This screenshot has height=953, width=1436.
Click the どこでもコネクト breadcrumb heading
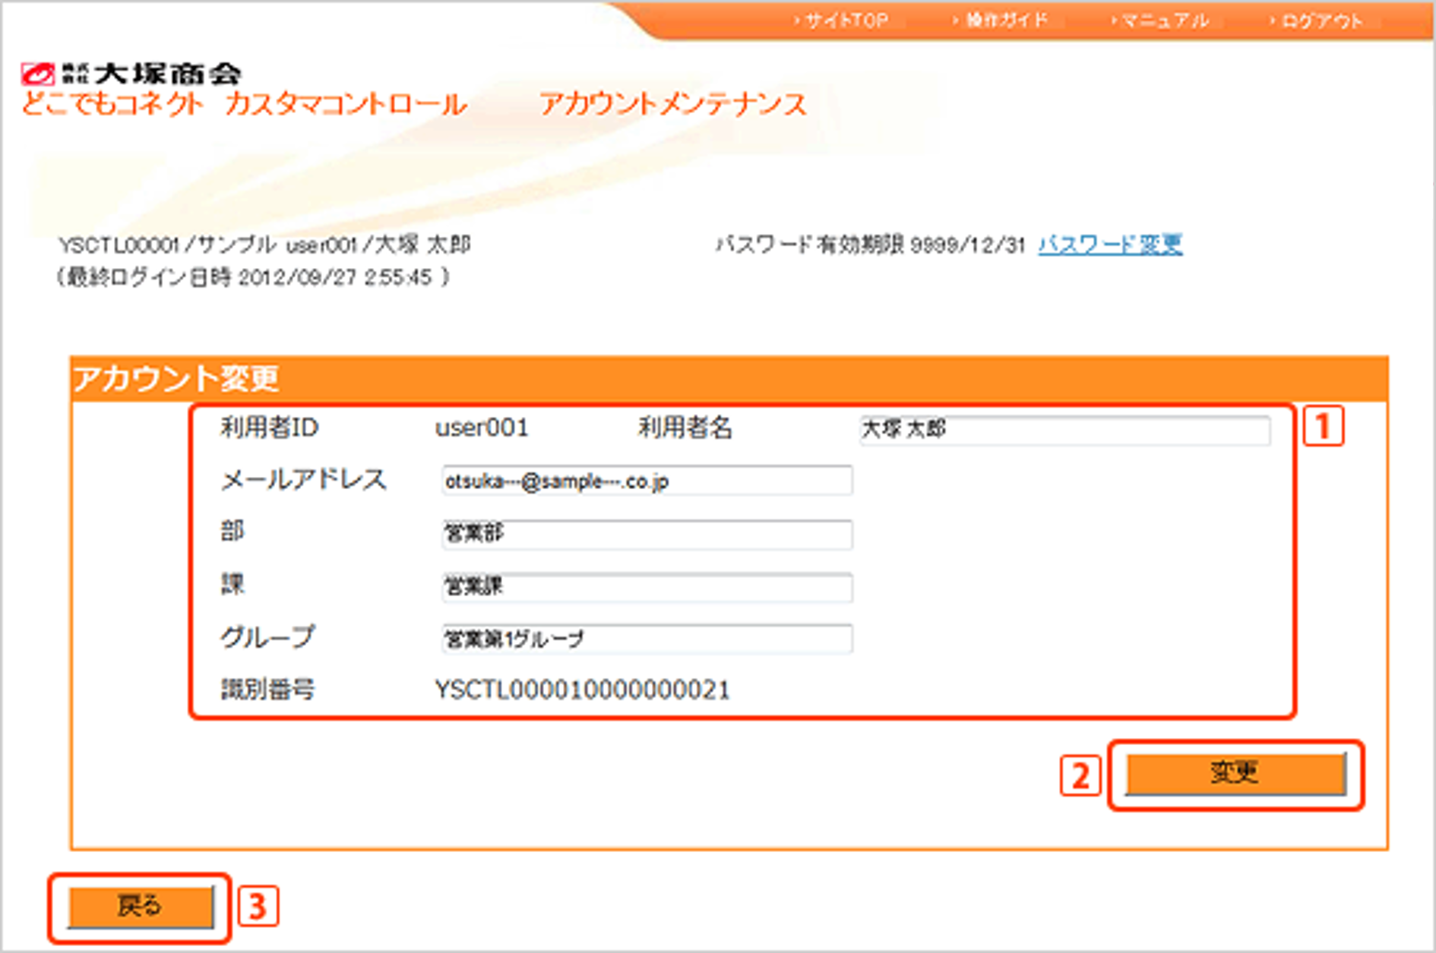coord(112,105)
